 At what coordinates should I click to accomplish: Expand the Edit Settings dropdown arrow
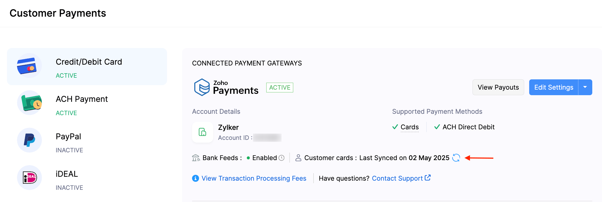click(585, 87)
